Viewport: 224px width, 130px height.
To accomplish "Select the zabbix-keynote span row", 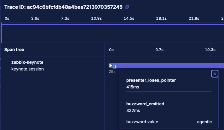I will [x=53, y=66].
